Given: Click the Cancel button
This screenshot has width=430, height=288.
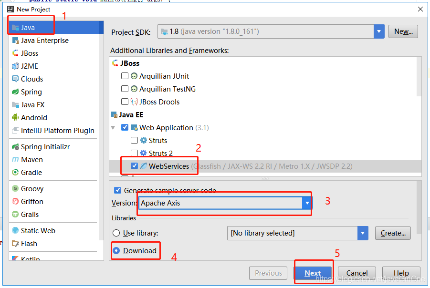Looking at the screenshot, I should point(357,273).
